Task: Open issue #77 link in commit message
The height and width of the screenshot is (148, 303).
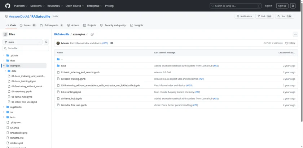Action: point(195,105)
